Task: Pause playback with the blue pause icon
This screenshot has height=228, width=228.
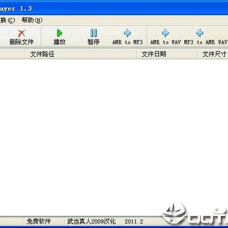Action: click(94, 33)
